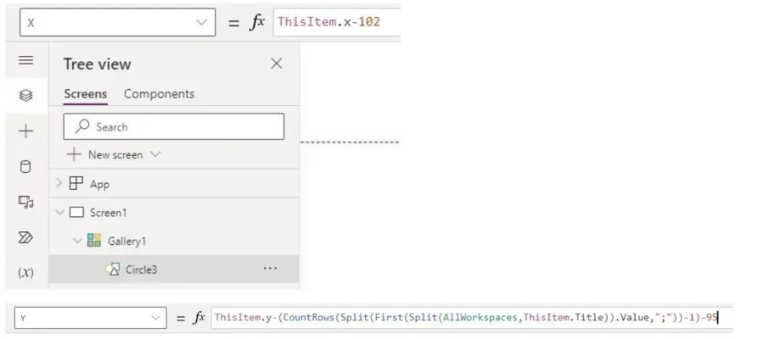Viewport: 758px width, 339px height.
Task: Click the fx icon beside the X formula
Action: (257, 22)
